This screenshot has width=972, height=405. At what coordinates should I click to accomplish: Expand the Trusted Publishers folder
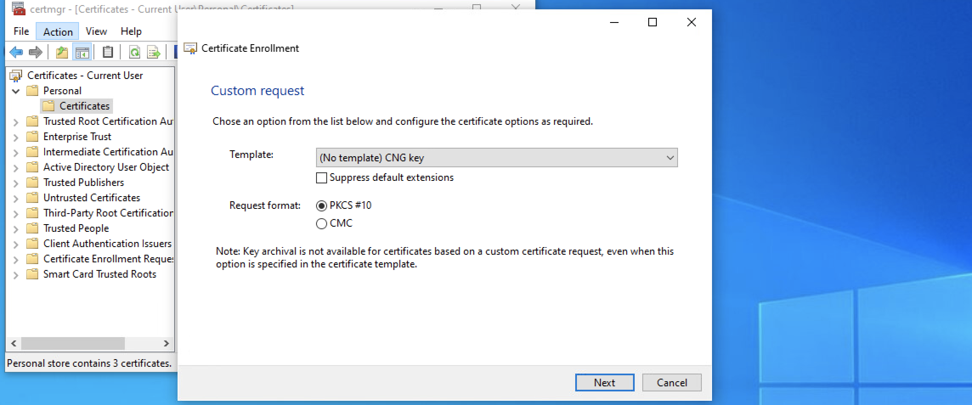pyautogui.click(x=16, y=183)
